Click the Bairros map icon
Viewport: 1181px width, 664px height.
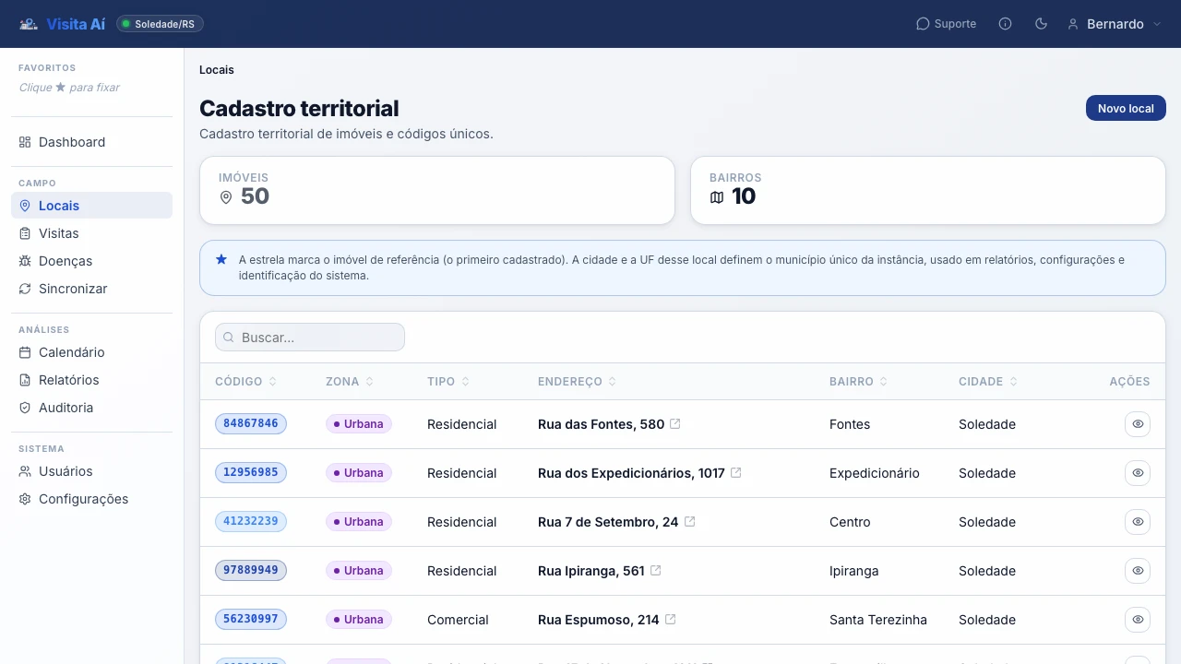coord(717,197)
